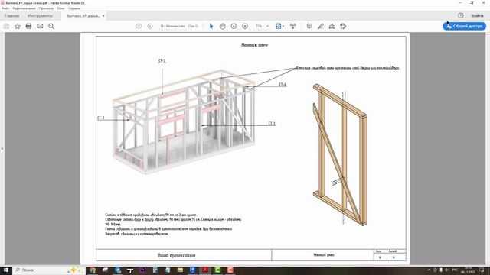This screenshot has width=490, height=275.
Task: Open the Adobe Acrobat taskbar icon
Action: [205, 270]
